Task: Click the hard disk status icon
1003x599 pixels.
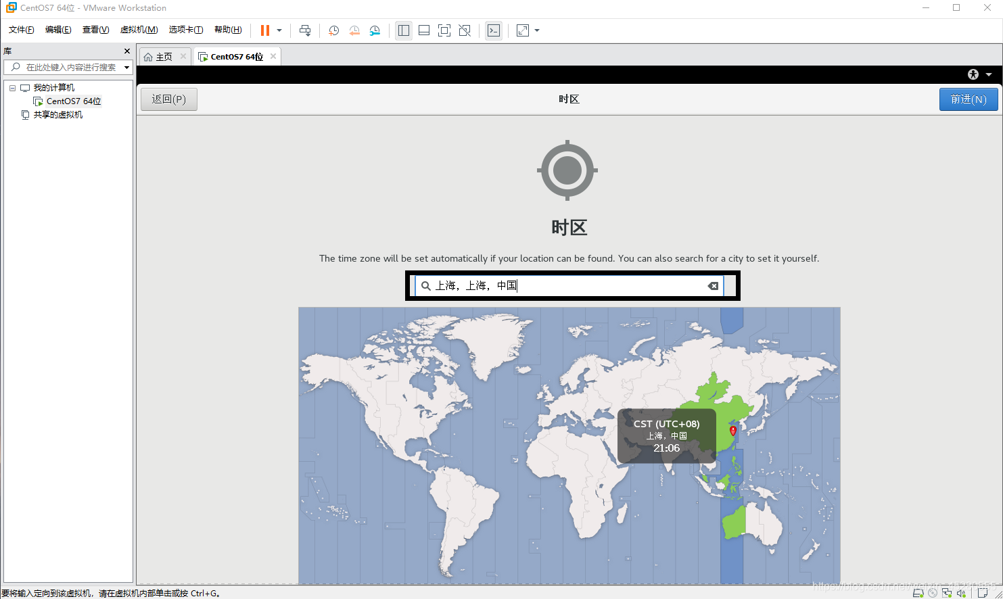Action: coord(918,593)
